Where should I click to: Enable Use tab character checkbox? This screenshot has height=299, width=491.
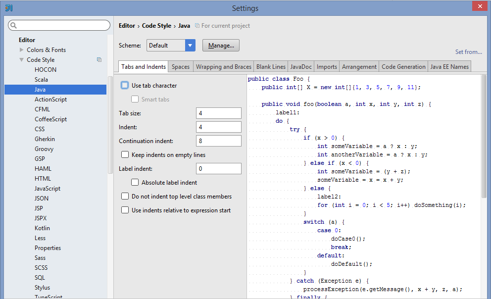125,85
